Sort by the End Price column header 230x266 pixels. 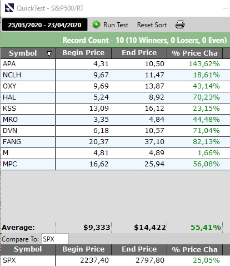139,53
